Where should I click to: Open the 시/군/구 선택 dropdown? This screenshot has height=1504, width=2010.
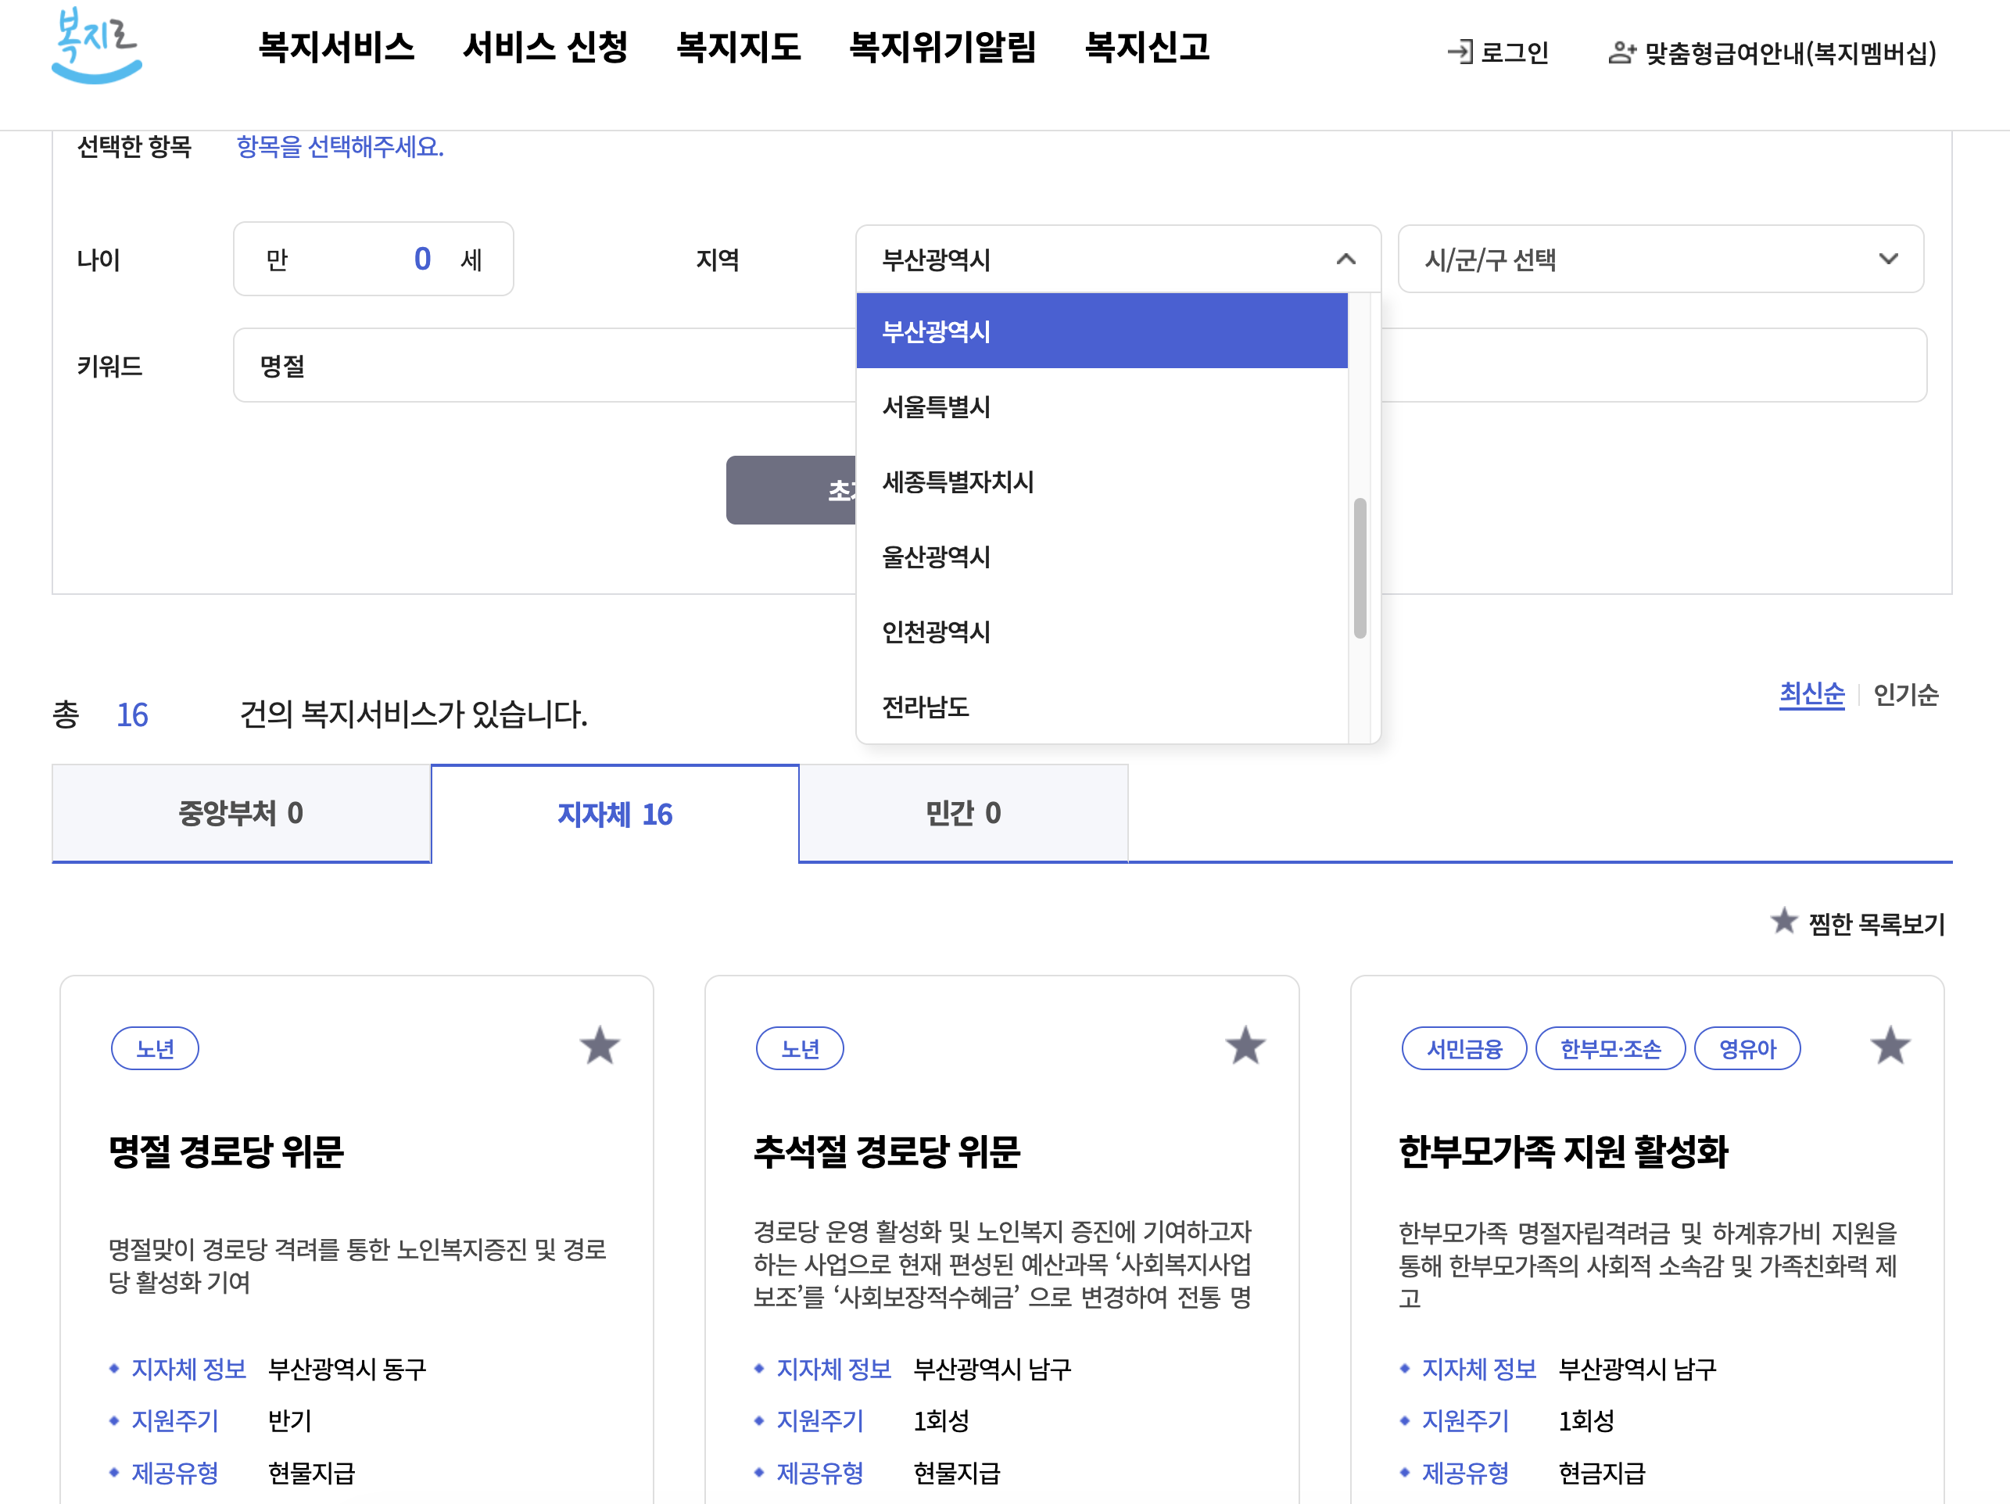point(1659,260)
